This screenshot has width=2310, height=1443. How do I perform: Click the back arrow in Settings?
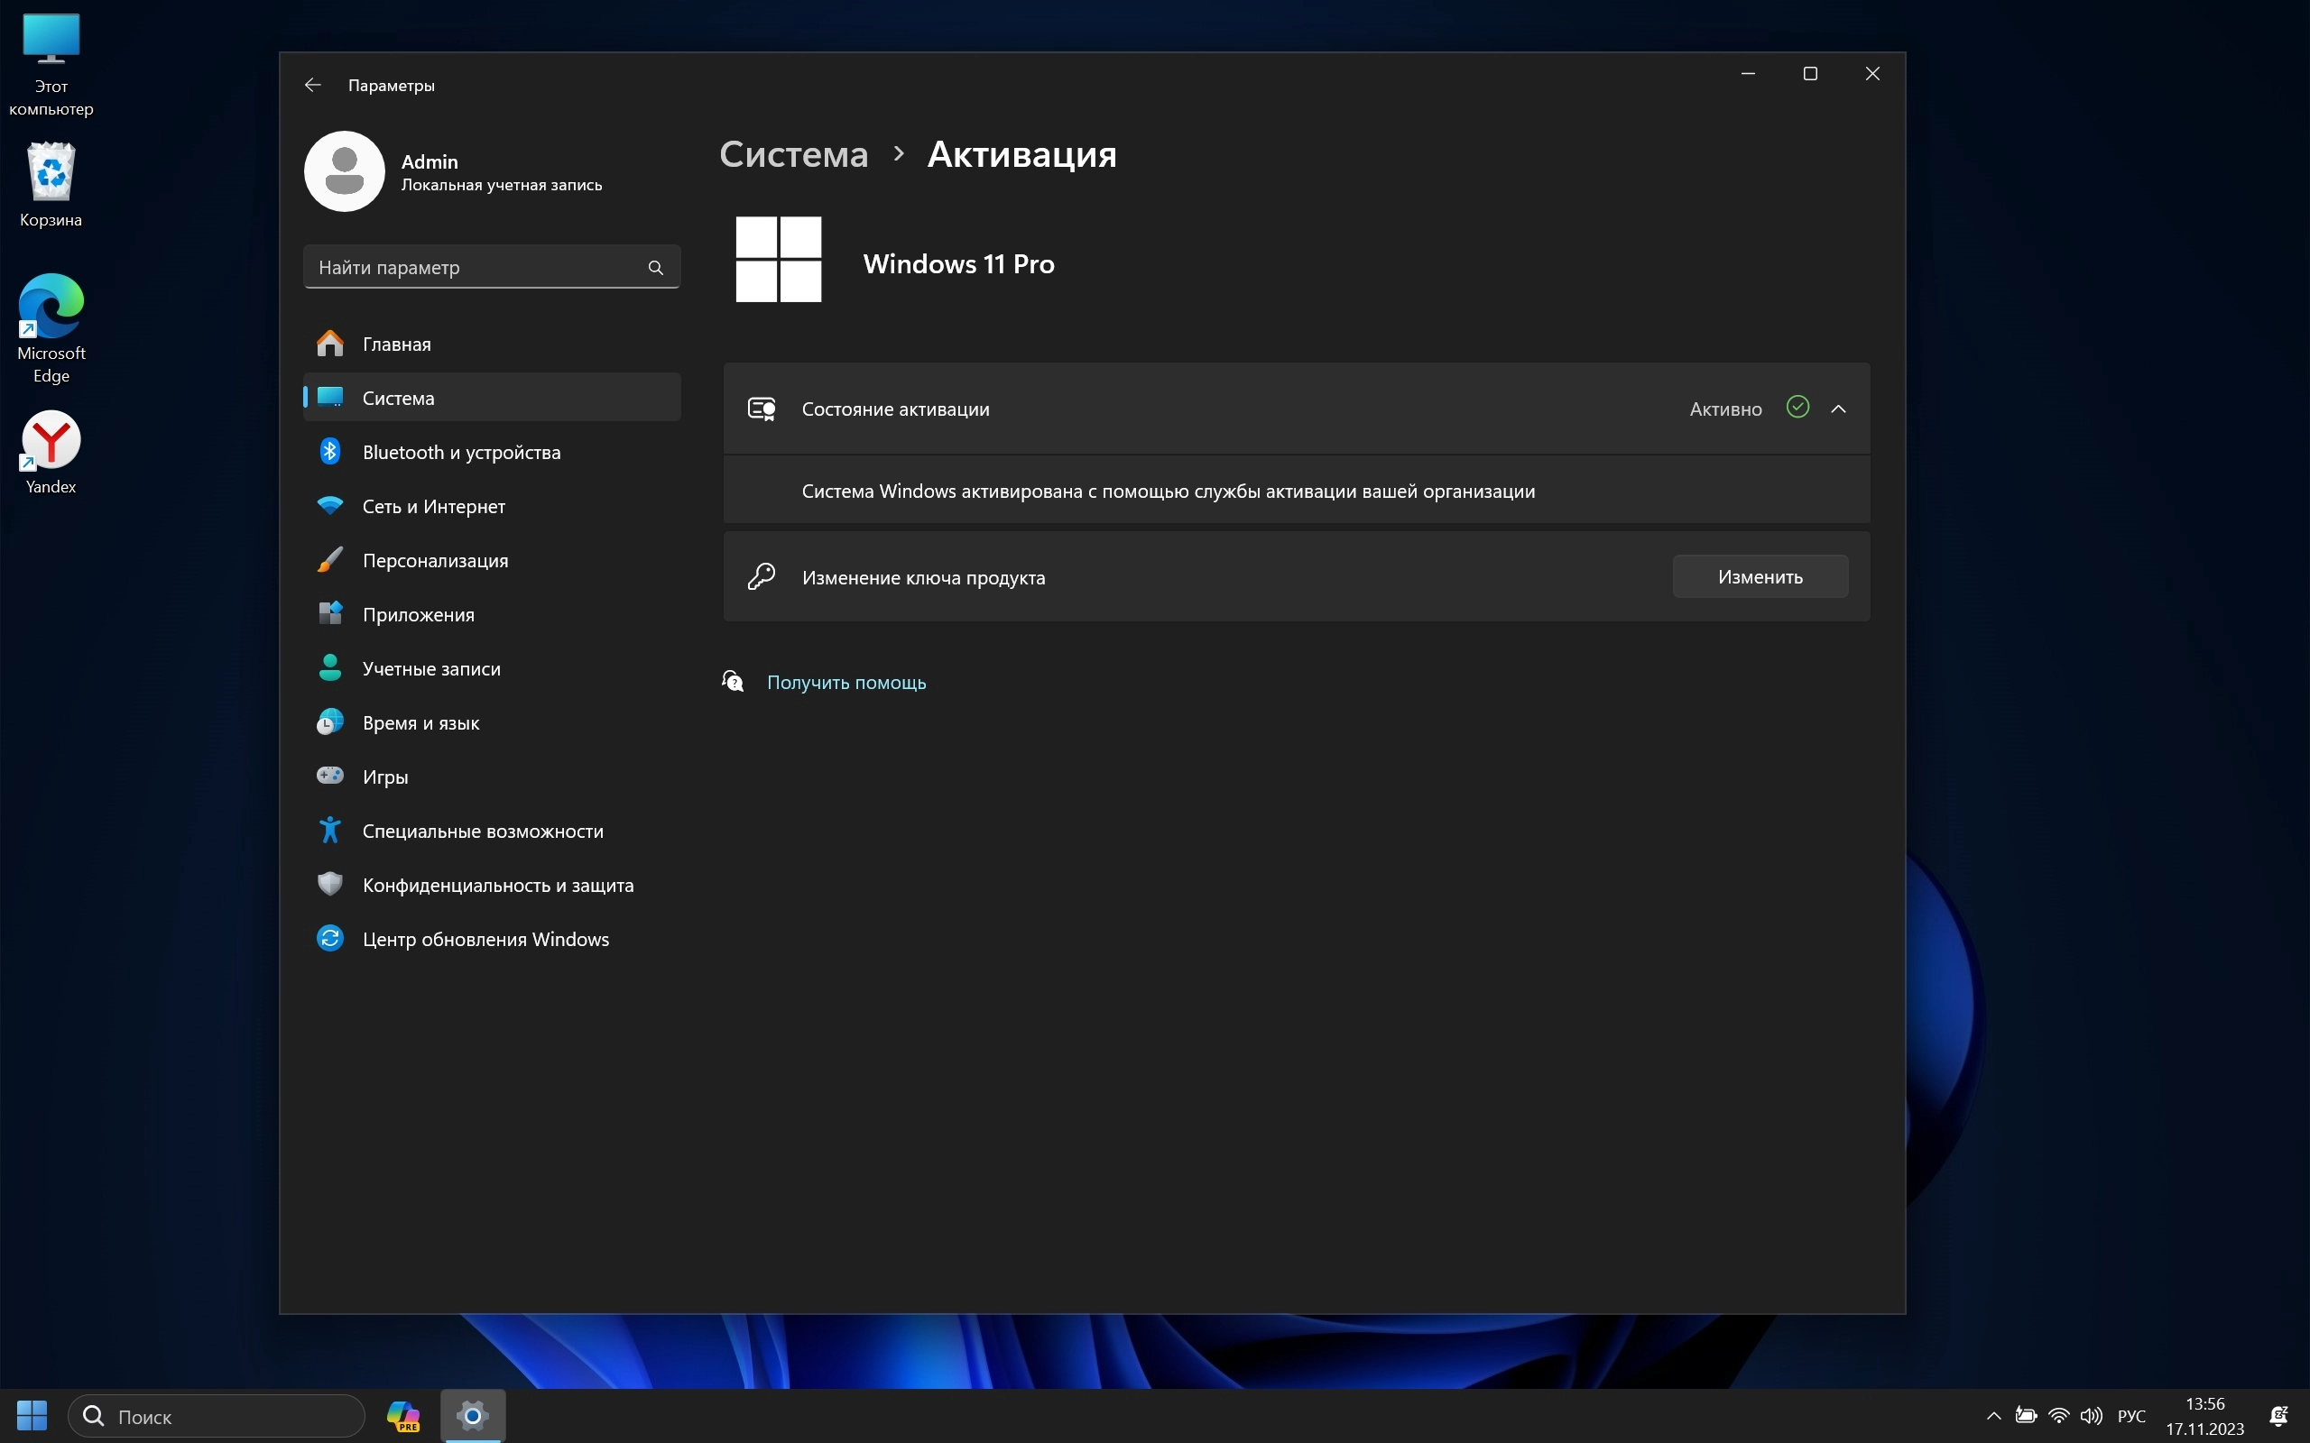[x=312, y=85]
